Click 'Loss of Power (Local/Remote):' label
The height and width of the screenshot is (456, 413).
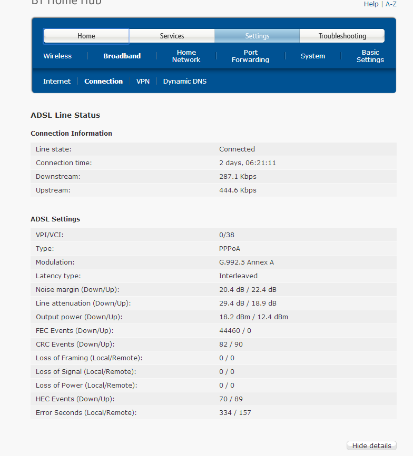(x=86, y=386)
